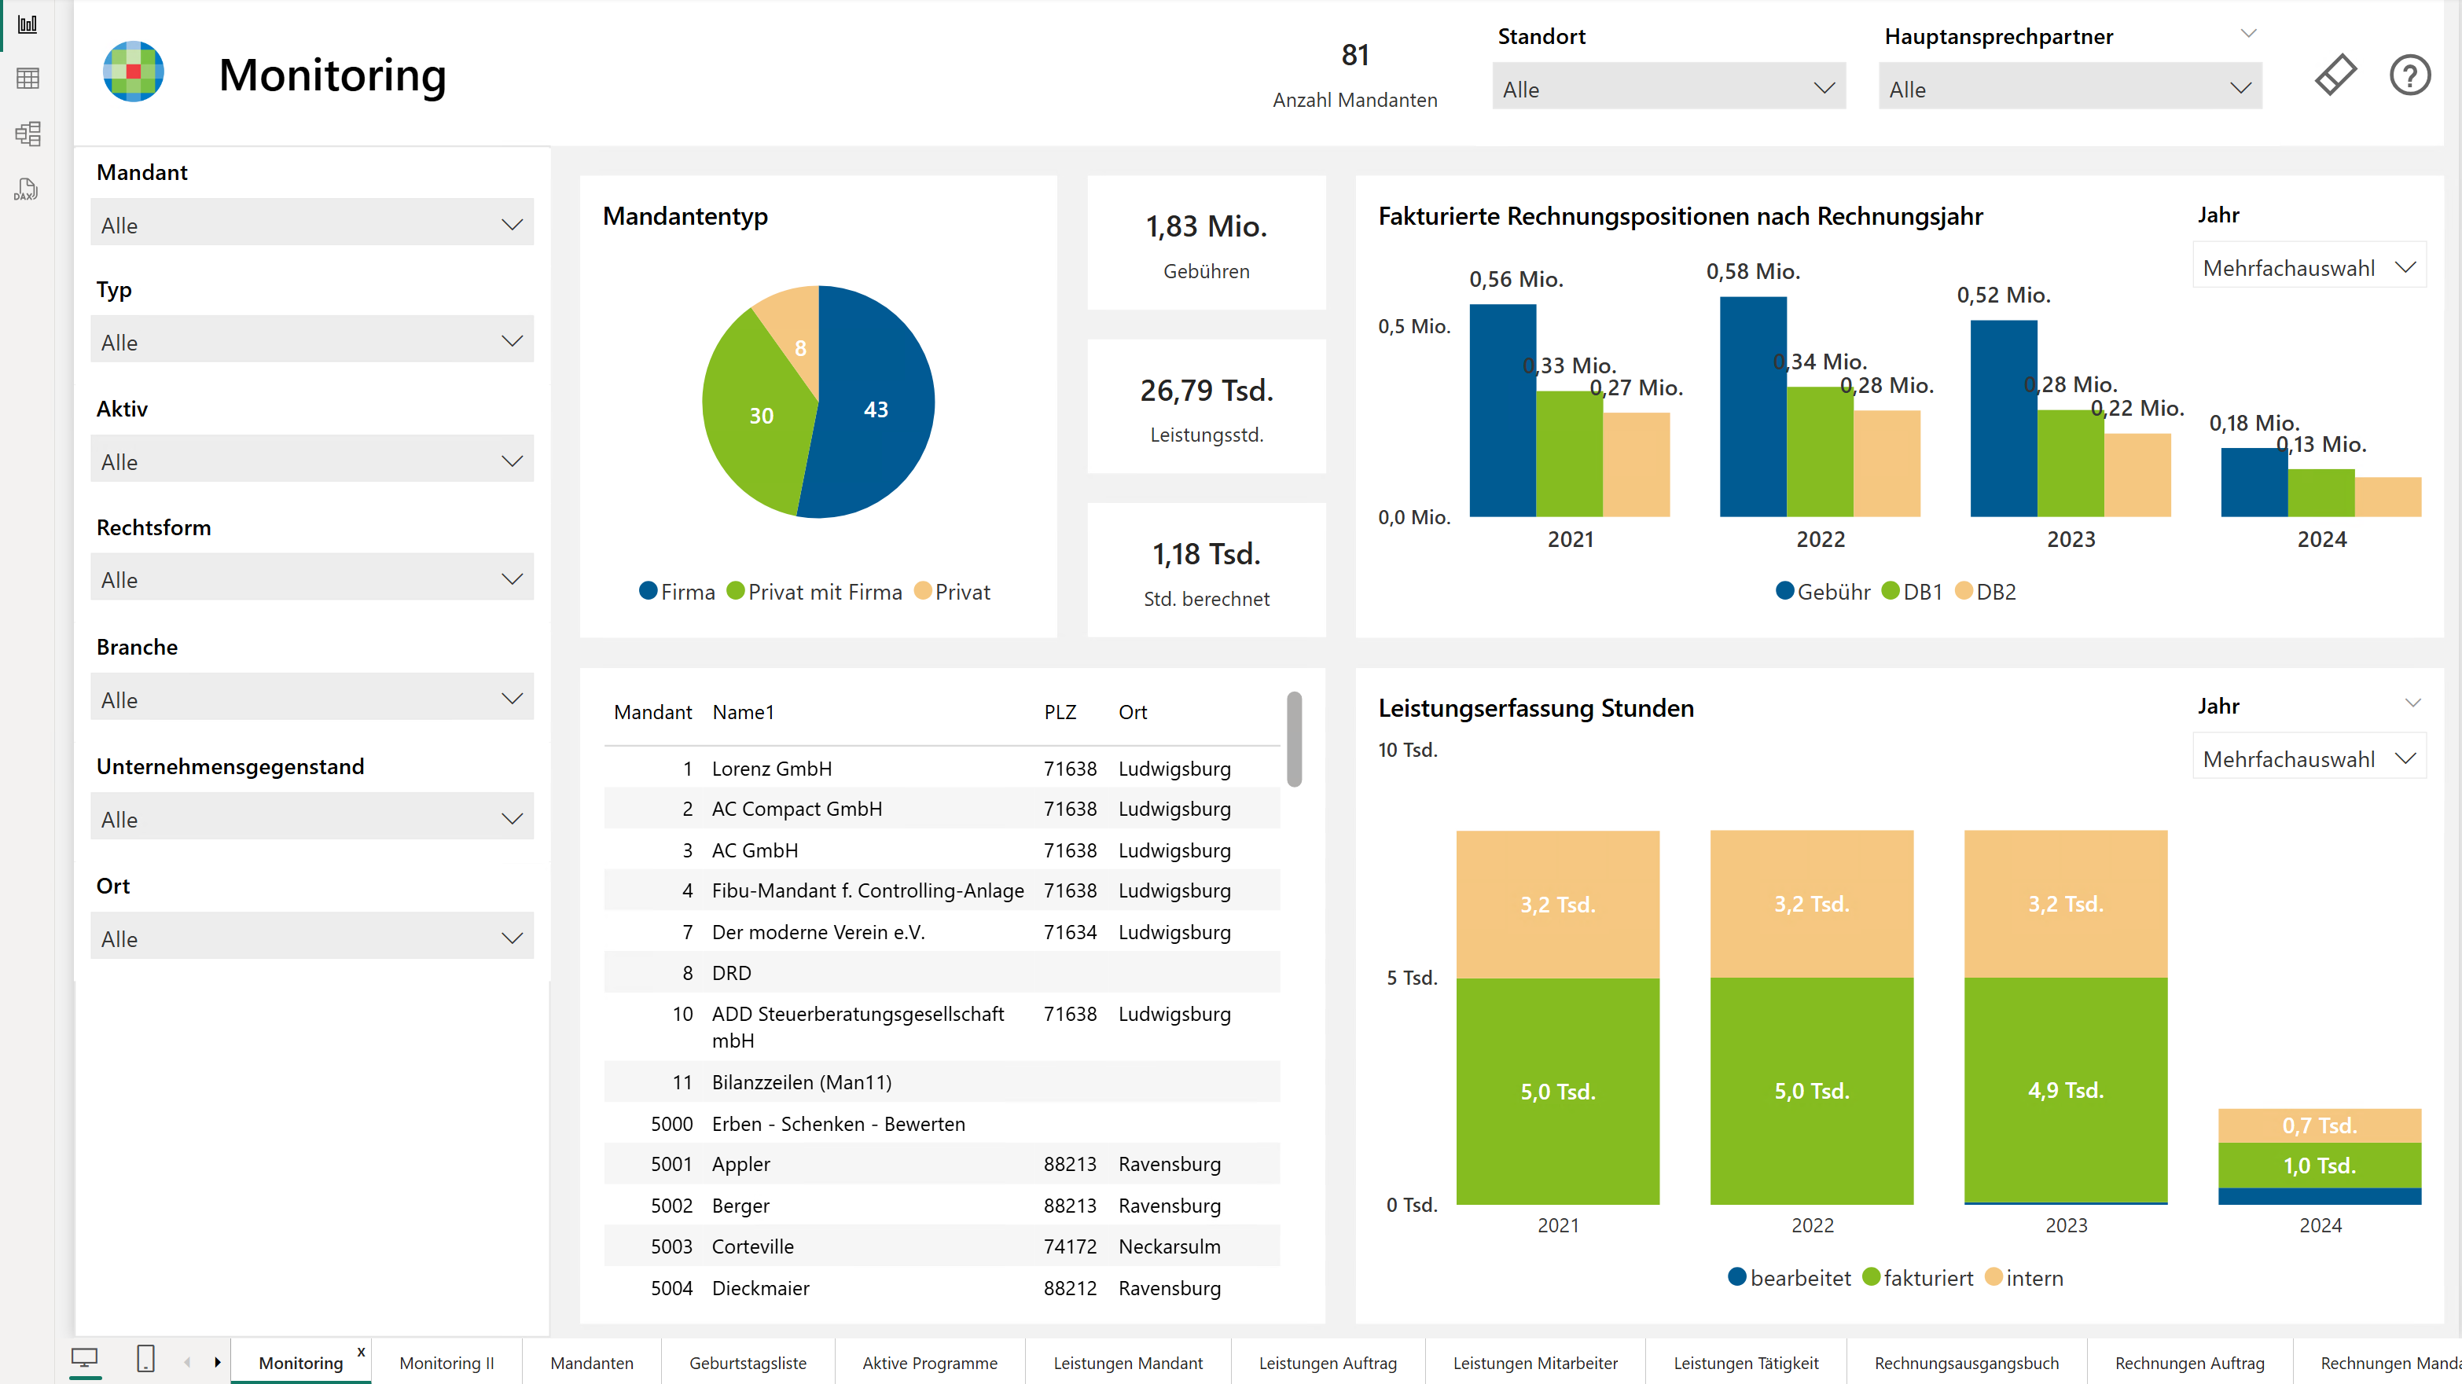
Task: Open the Geburtstagsliste page tab
Action: pyautogui.click(x=748, y=1363)
